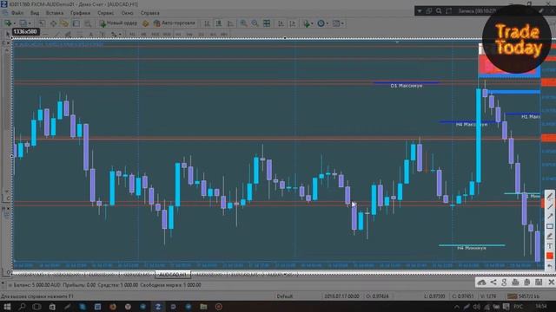Save the screenshot to file
556x312 pixels.
(539, 283)
